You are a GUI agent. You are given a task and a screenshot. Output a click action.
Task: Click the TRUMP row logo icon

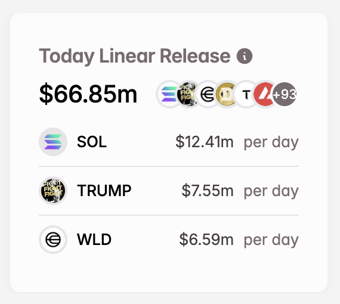click(53, 191)
